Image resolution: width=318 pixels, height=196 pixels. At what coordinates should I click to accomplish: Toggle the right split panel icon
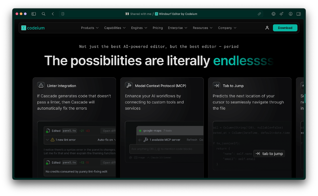[x=299, y=14]
